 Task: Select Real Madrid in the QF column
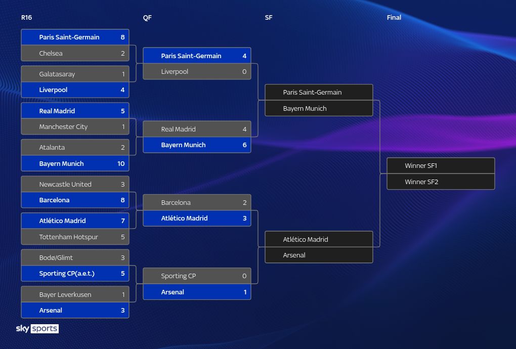197,129
